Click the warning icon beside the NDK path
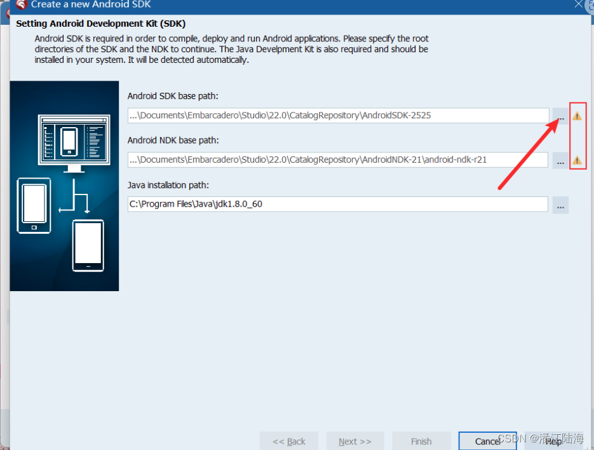 (577, 160)
